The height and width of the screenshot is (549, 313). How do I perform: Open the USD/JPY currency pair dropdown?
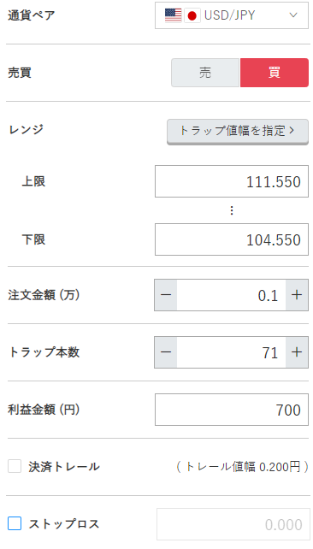coord(232,15)
